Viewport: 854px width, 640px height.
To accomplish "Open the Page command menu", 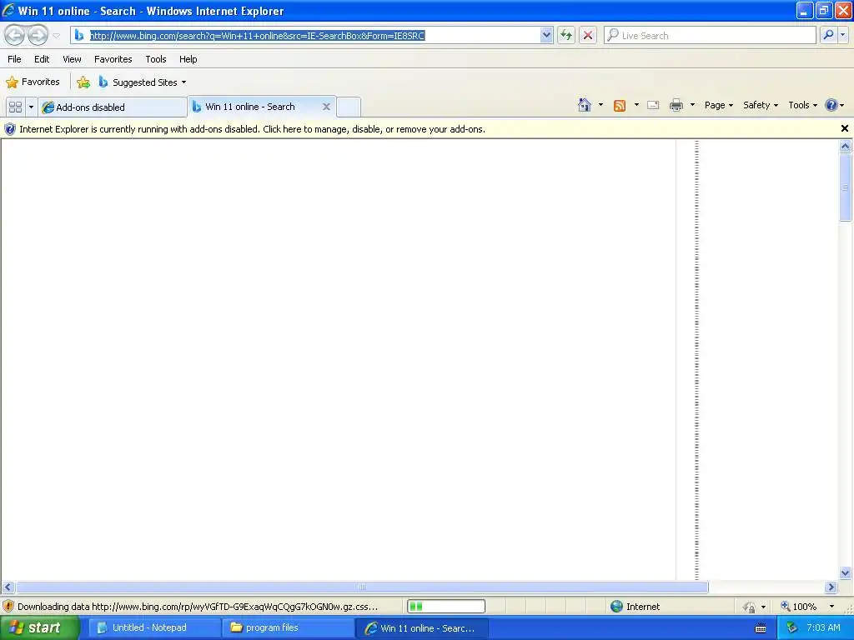I will coord(718,105).
